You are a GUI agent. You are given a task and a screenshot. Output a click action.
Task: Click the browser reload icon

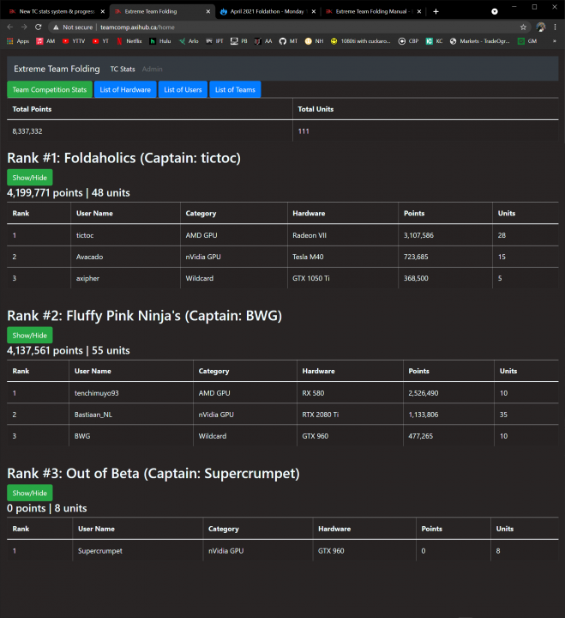pos(38,27)
